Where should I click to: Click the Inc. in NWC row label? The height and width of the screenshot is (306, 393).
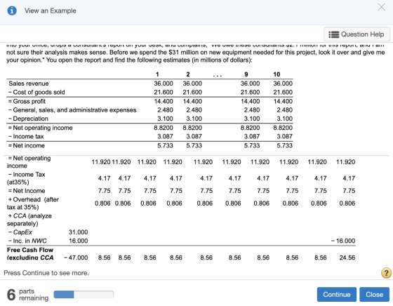27,241
